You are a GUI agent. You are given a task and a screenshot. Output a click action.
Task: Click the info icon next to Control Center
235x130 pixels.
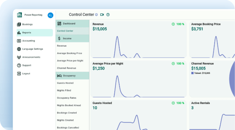tap(96, 15)
